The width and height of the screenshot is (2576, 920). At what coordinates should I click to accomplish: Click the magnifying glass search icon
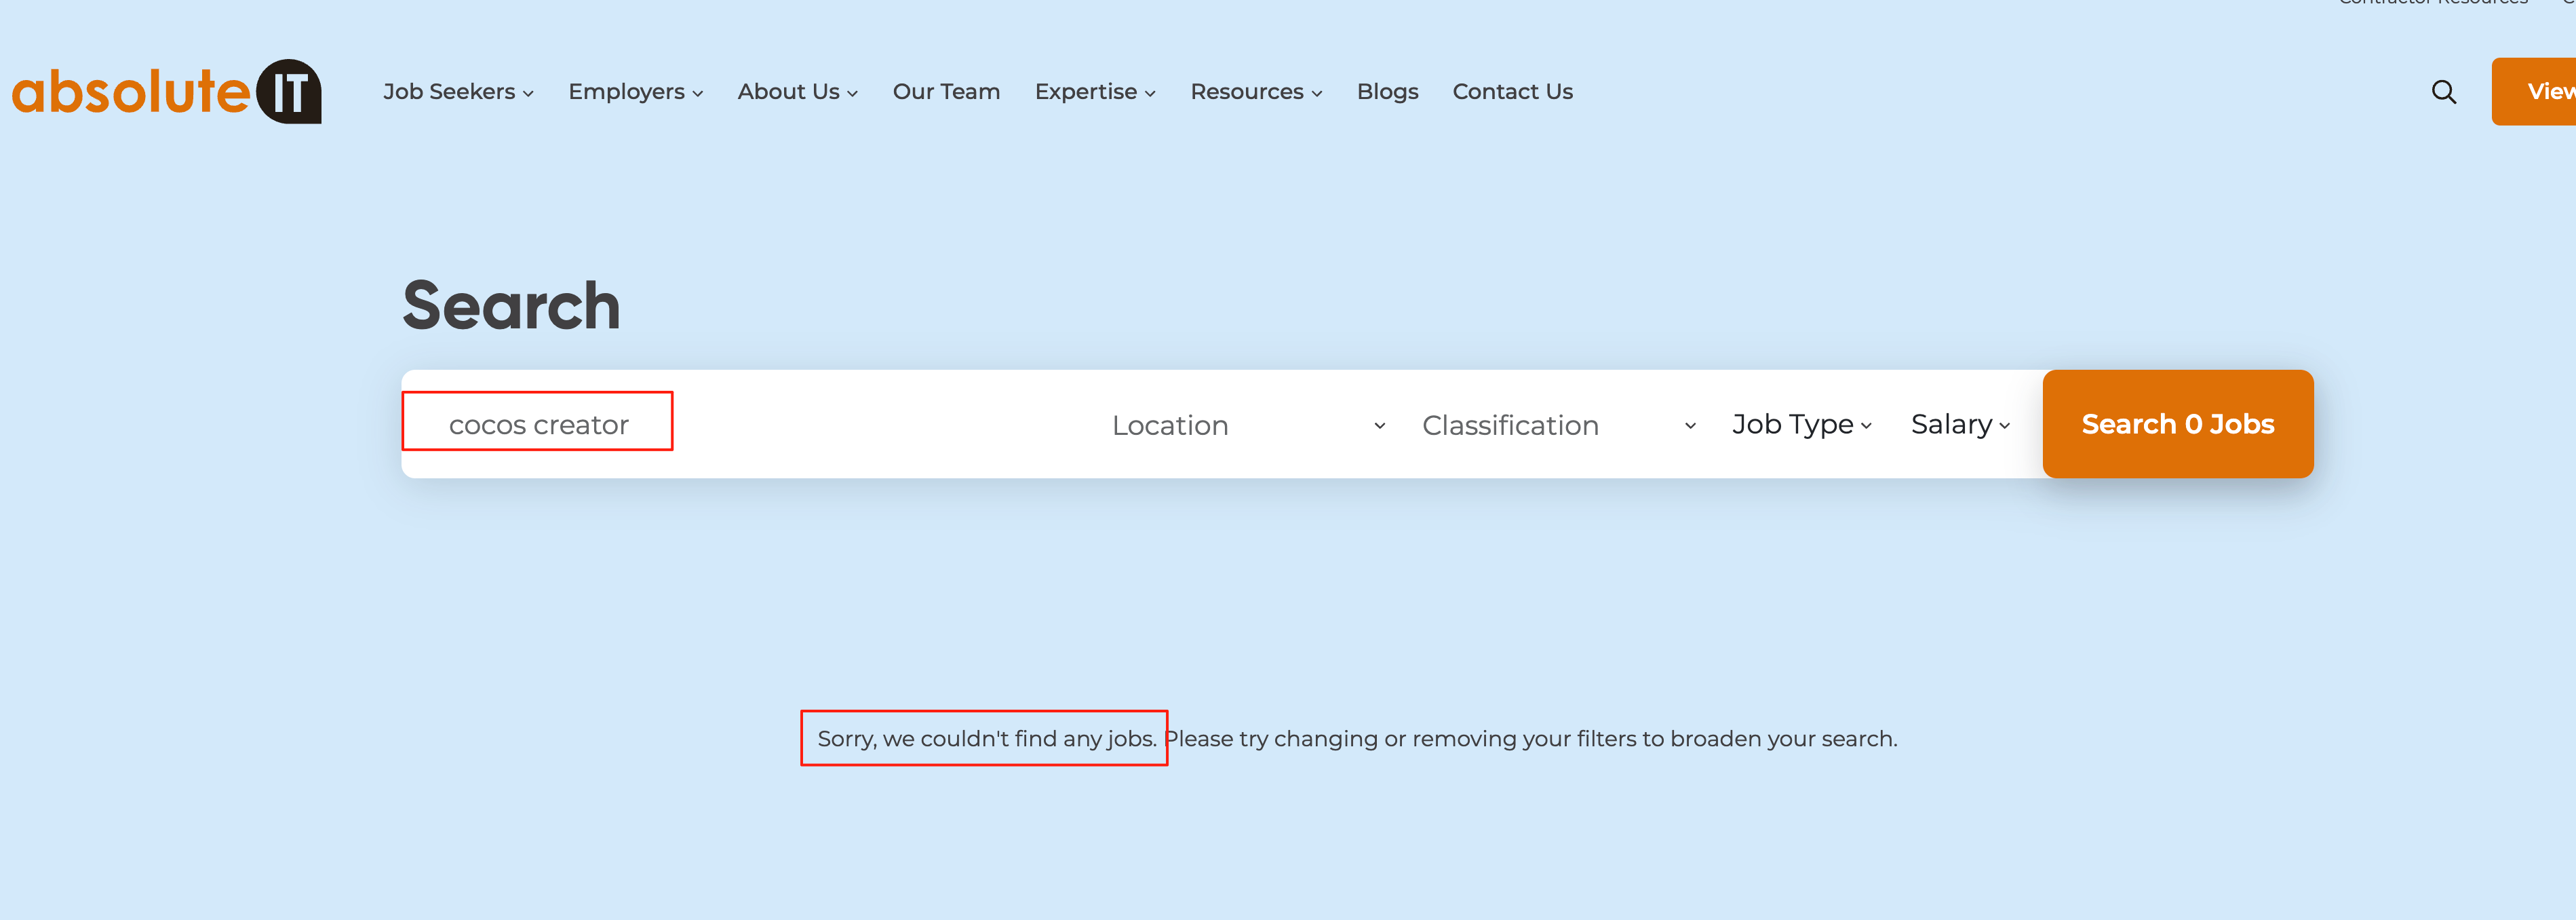(x=2443, y=92)
